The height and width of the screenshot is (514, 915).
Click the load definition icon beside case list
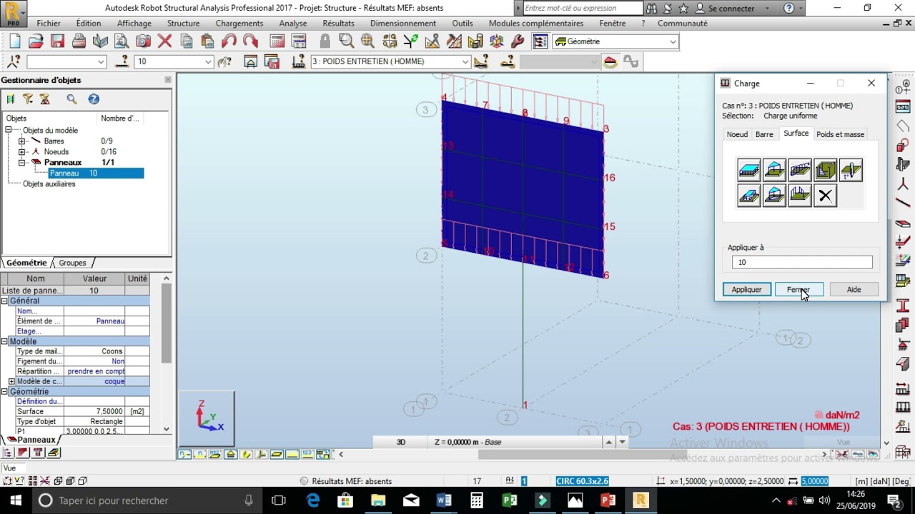299,62
